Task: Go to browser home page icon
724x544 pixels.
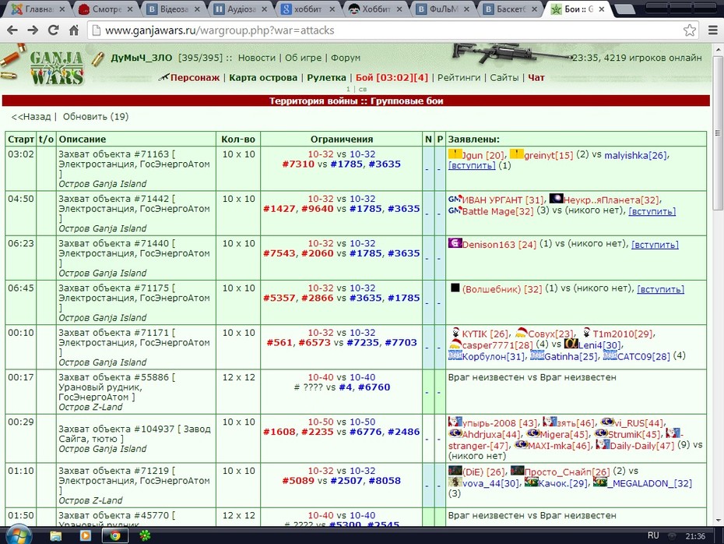Action: (74, 30)
